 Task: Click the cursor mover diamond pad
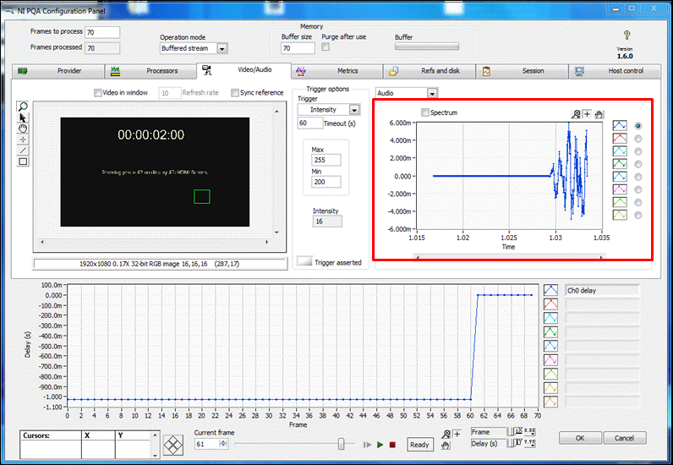pyautogui.click(x=173, y=446)
